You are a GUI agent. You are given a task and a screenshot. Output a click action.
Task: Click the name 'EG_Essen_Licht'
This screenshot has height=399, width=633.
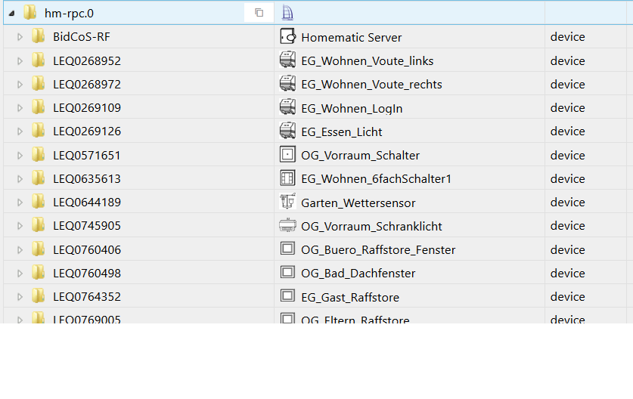pos(342,132)
